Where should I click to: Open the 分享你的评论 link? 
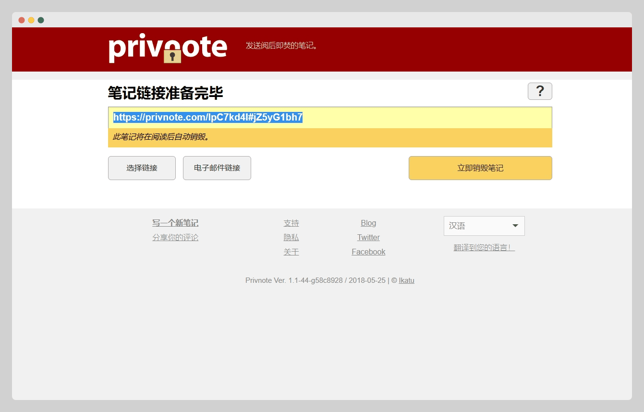tap(175, 238)
